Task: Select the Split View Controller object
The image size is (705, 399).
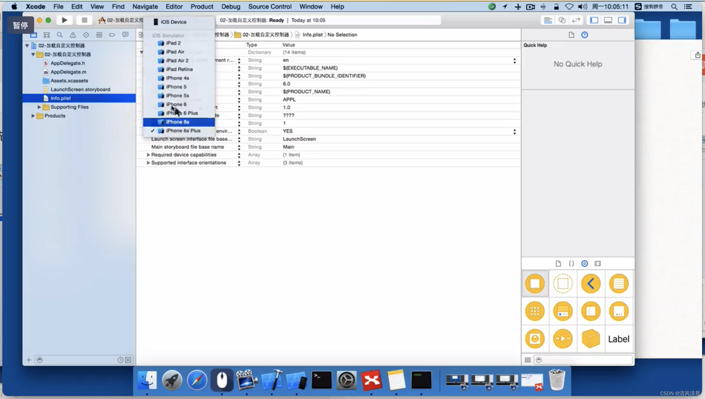Action: tap(591, 311)
